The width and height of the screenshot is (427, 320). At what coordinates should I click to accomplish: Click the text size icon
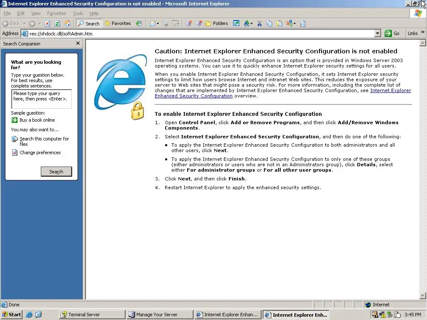(x=246, y=24)
